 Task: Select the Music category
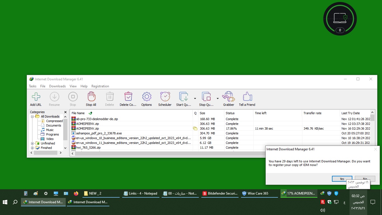[x=50, y=130]
